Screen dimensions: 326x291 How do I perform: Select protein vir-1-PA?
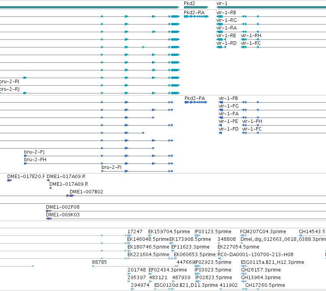coord(228,114)
